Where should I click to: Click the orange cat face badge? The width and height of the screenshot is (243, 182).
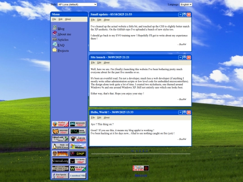pos(60,131)
